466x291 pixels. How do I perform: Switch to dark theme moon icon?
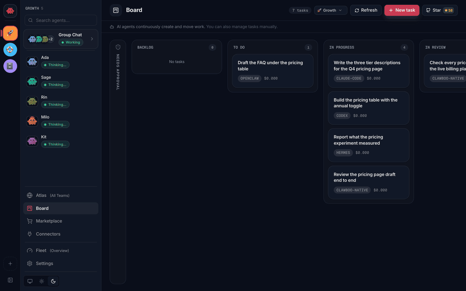pos(53,281)
